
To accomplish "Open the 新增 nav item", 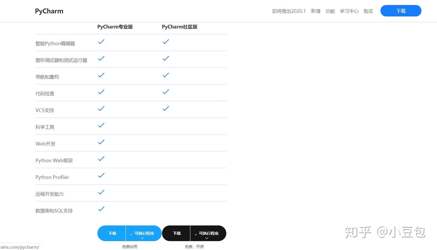I will click(316, 11).
